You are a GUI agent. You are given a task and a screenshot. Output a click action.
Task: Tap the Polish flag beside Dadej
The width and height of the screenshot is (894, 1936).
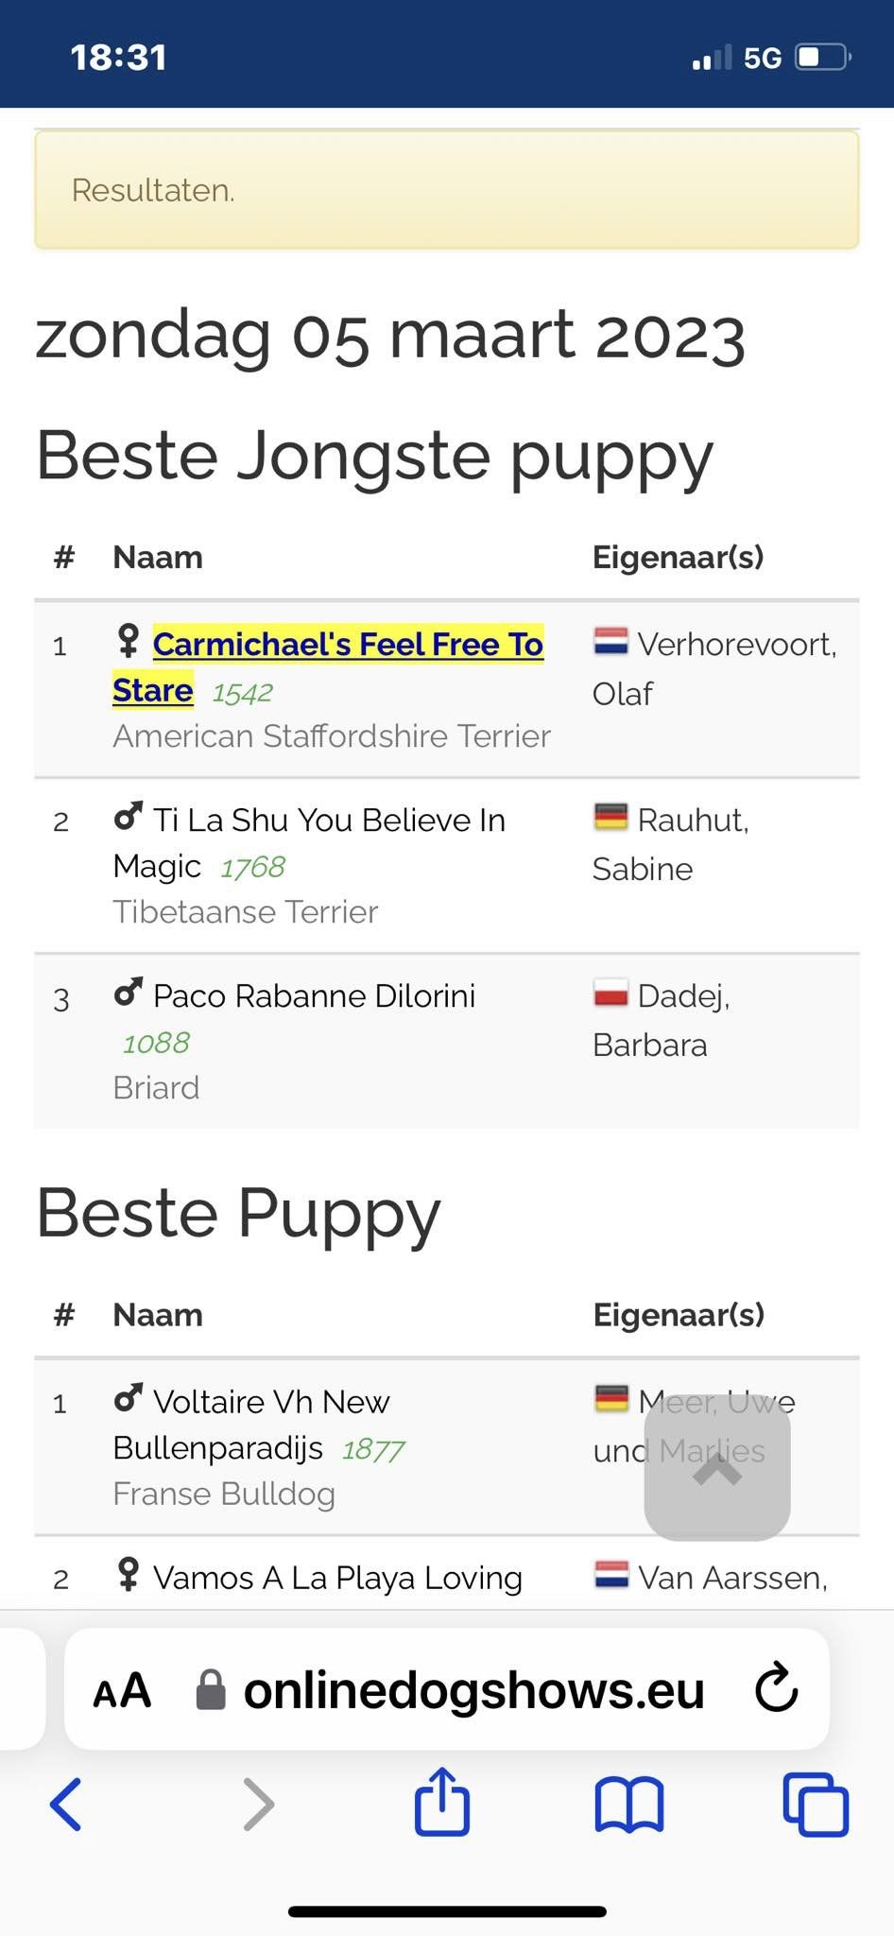click(610, 994)
